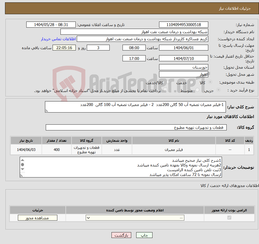This screenshot has height=244, width=259.
Task: Click the price validity time 17:00
Action: pyautogui.click(x=134, y=58)
